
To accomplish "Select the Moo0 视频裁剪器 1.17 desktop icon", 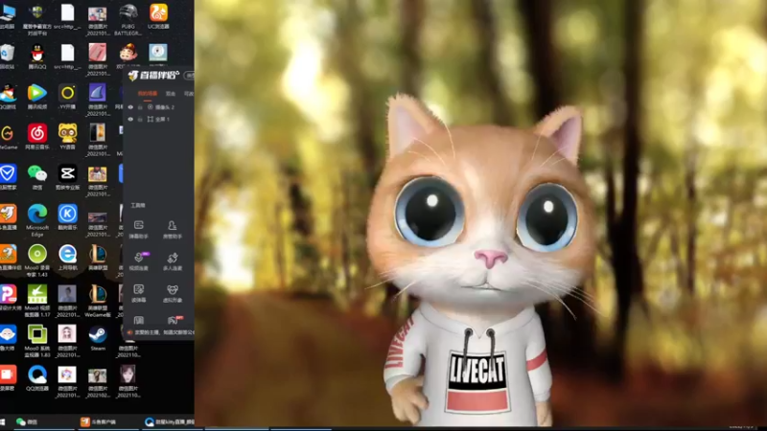I will pyautogui.click(x=37, y=302).
